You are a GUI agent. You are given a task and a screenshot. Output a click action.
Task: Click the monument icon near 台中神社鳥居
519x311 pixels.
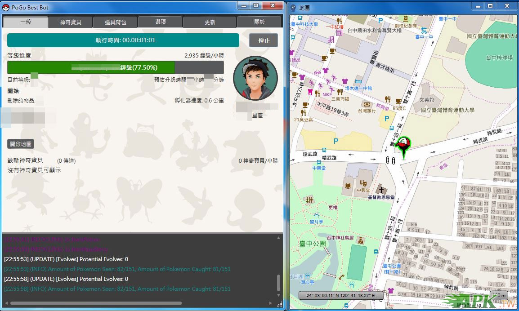[x=361, y=242]
